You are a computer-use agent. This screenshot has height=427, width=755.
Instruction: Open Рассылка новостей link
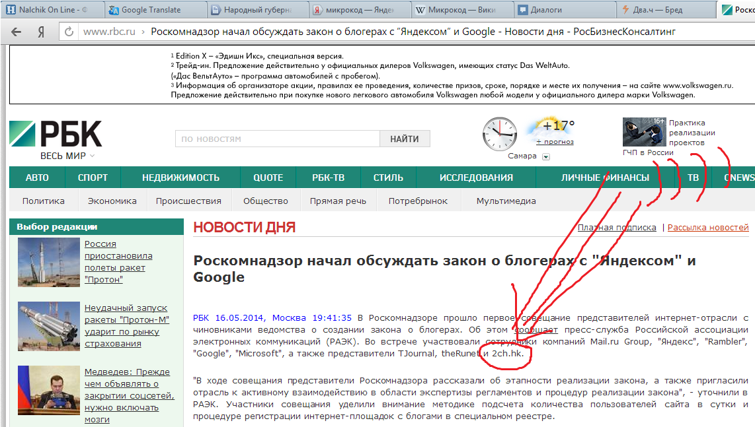tap(708, 228)
